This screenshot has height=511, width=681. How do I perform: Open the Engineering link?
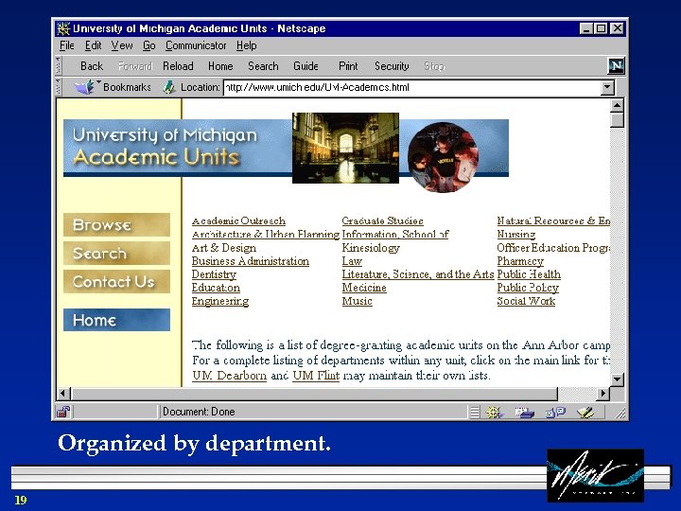tap(220, 301)
